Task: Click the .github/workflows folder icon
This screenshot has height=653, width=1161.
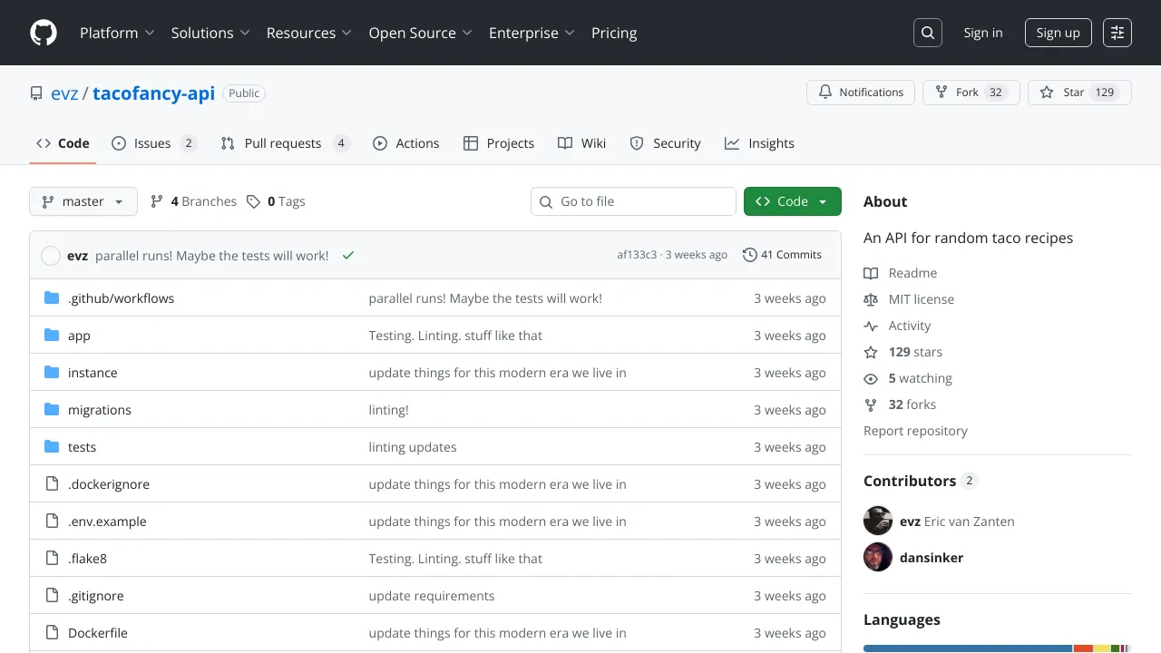Action: [x=52, y=298]
